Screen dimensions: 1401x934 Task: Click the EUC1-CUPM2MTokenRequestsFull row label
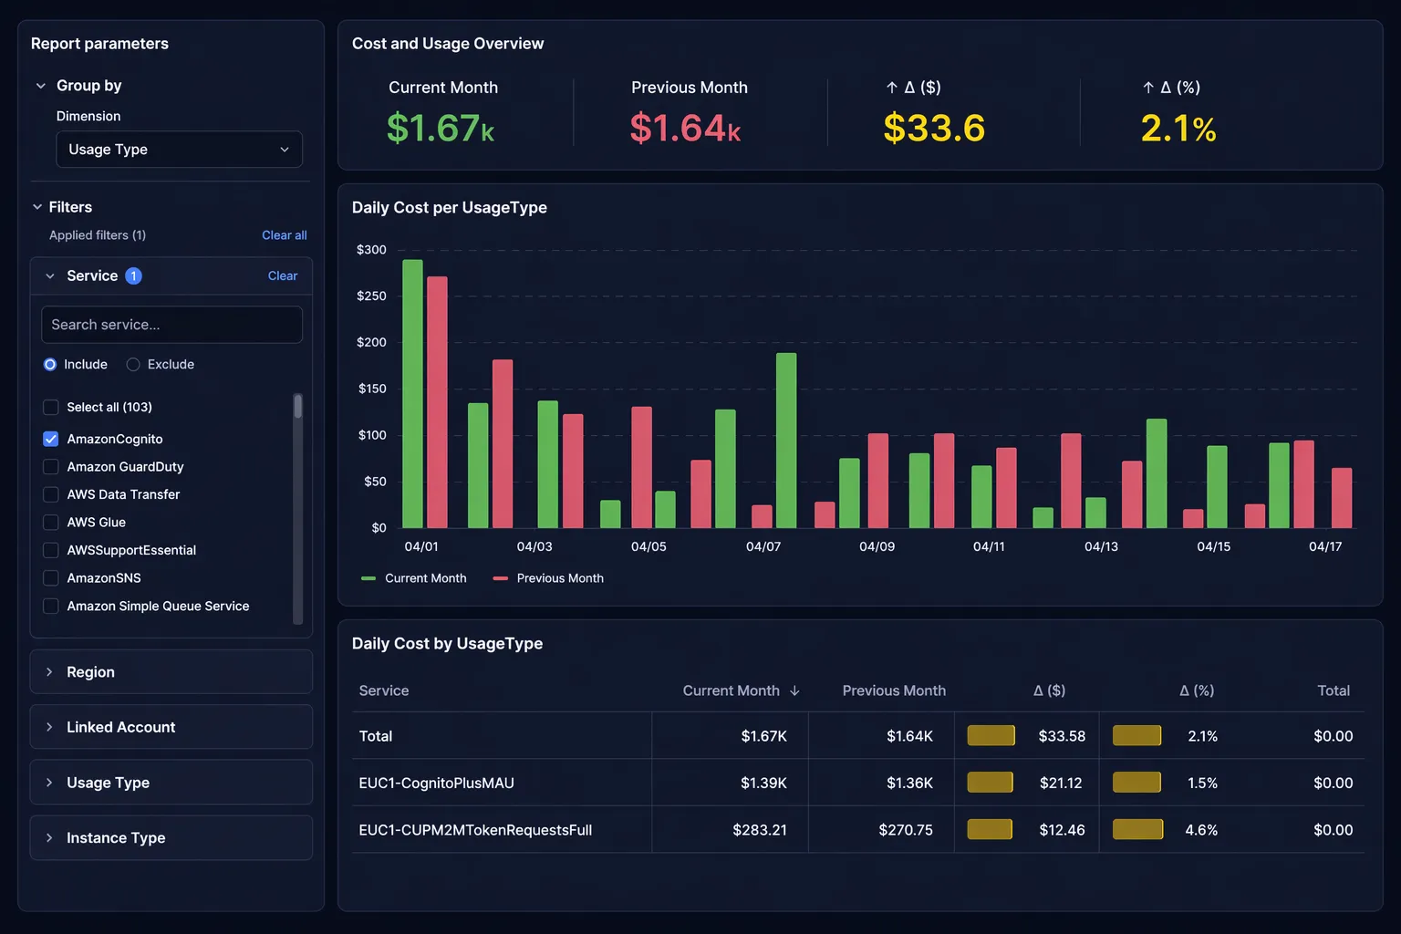[x=475, y=830]
